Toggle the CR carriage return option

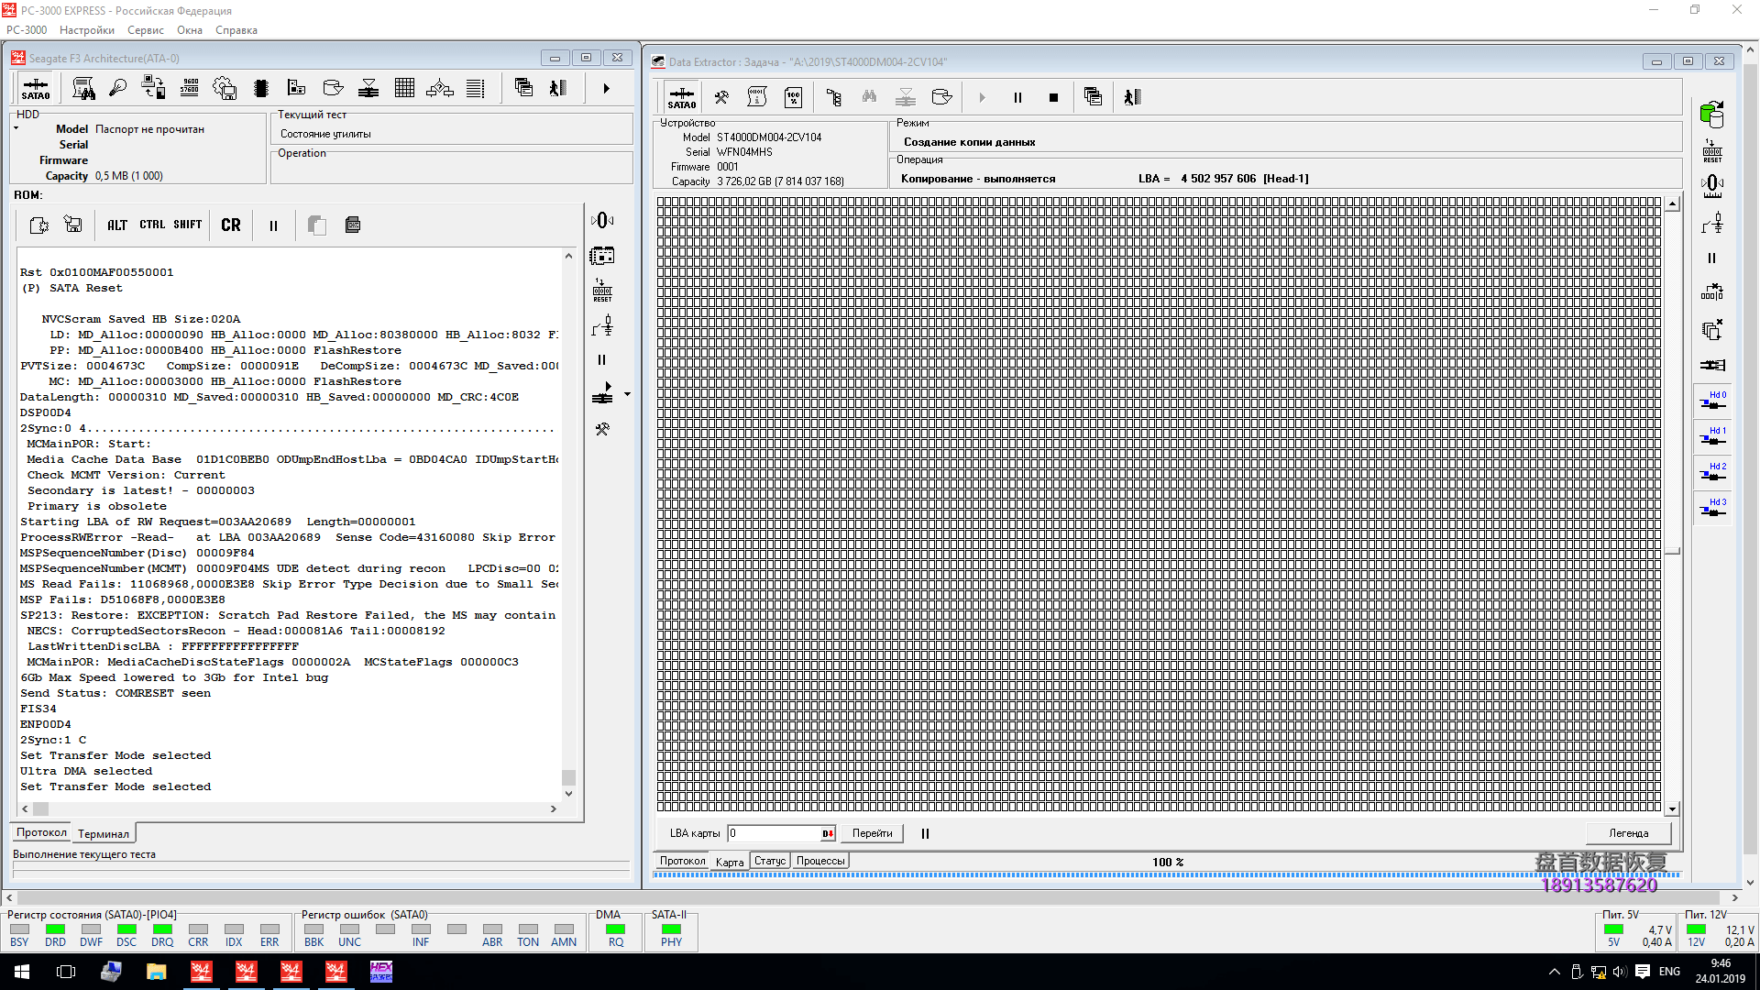[x=231, y=225]
